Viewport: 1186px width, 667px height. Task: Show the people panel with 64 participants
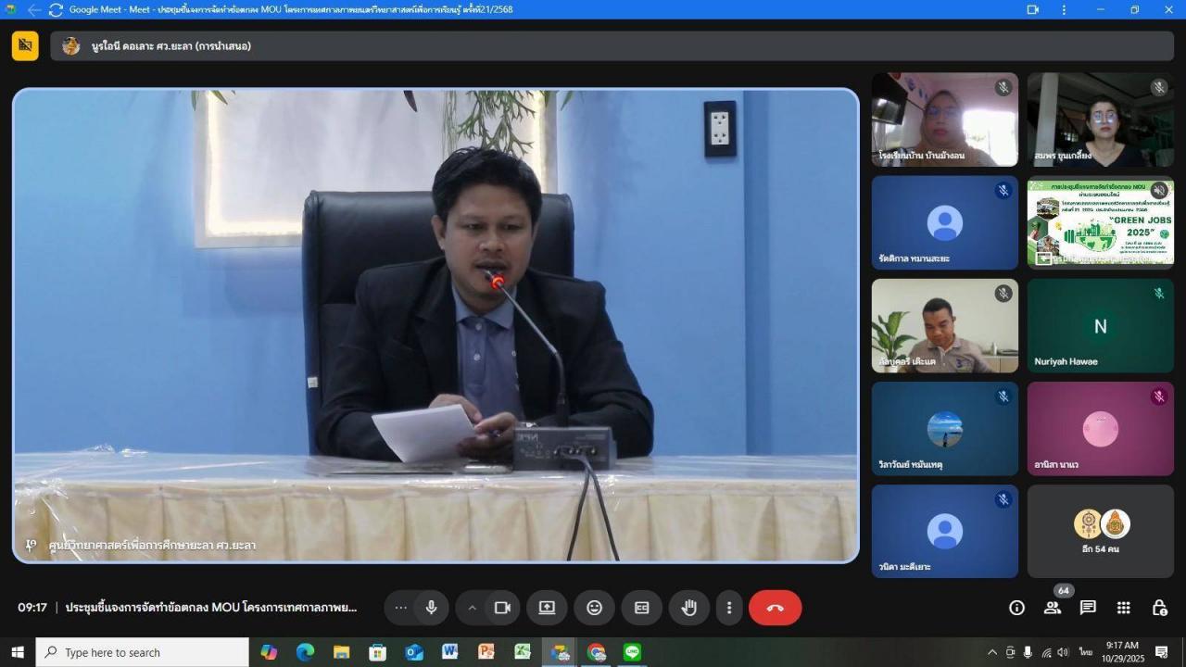1053,608
